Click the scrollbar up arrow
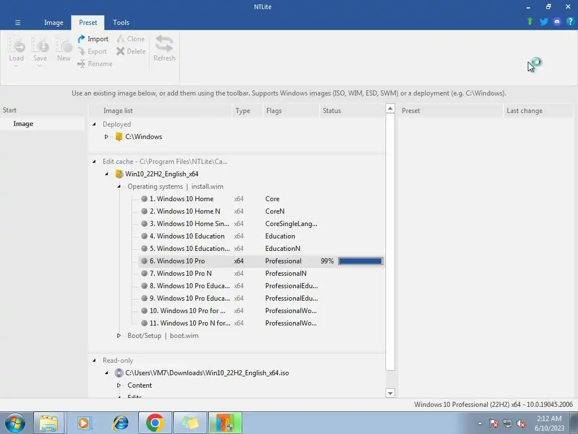The image size is (578, 434). (x=390, y=108)
